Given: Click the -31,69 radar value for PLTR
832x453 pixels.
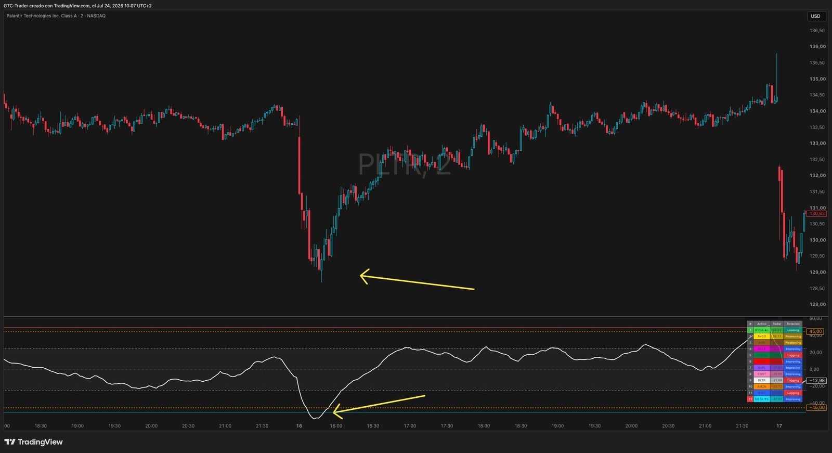Looking at the screenshot, I should (777, 380).
